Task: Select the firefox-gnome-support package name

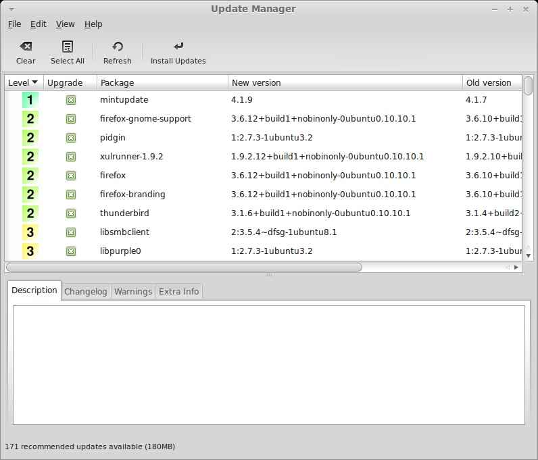Action: tap(145, 119)
